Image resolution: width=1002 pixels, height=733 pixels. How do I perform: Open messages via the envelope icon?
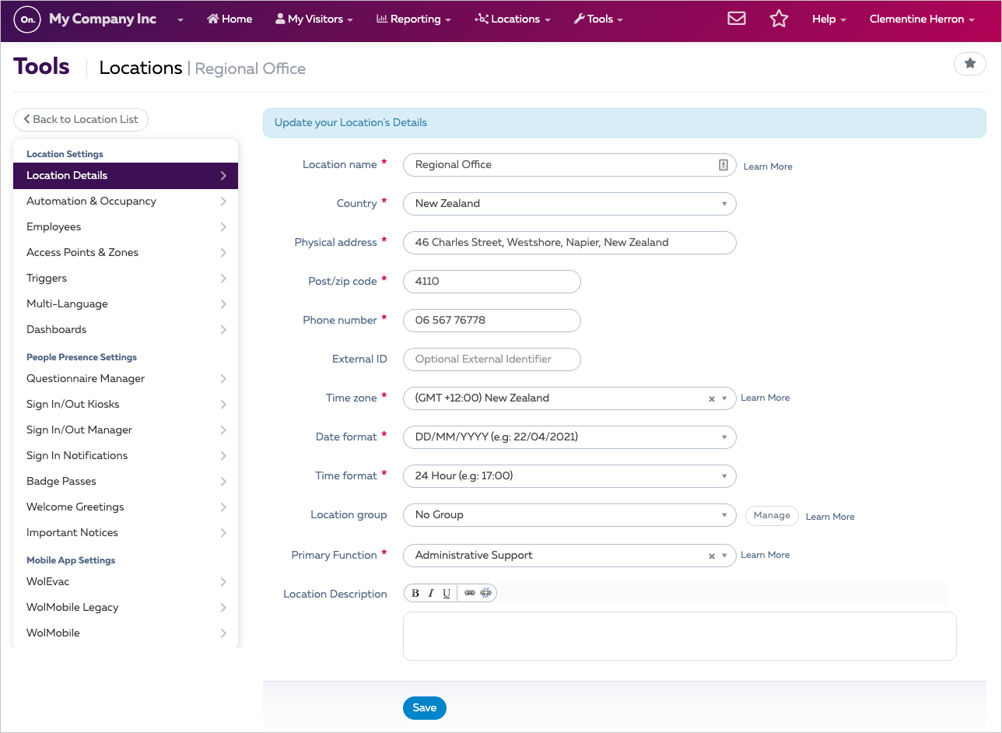(736, 18)
